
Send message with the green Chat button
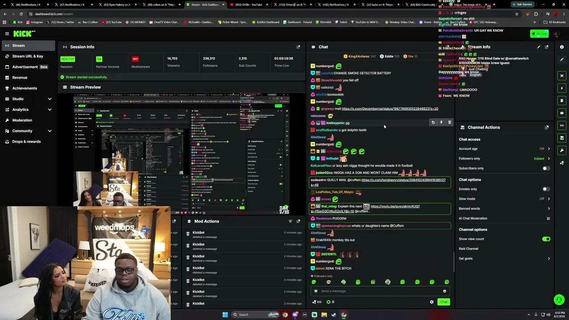pyautogui.click(x=444, y=302)
